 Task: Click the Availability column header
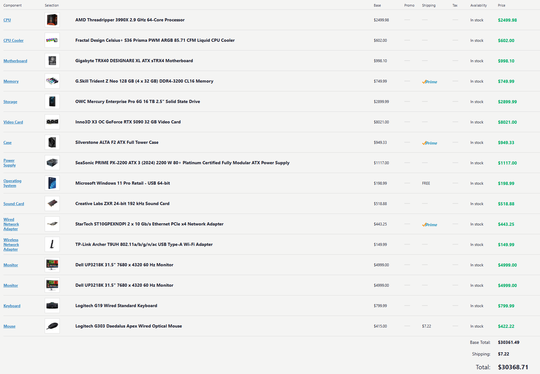pyautogui.click(x=479, y=5)
